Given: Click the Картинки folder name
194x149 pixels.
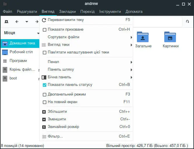Looking at the screenshot, I should pyautogui.click(x=170, y=46).
